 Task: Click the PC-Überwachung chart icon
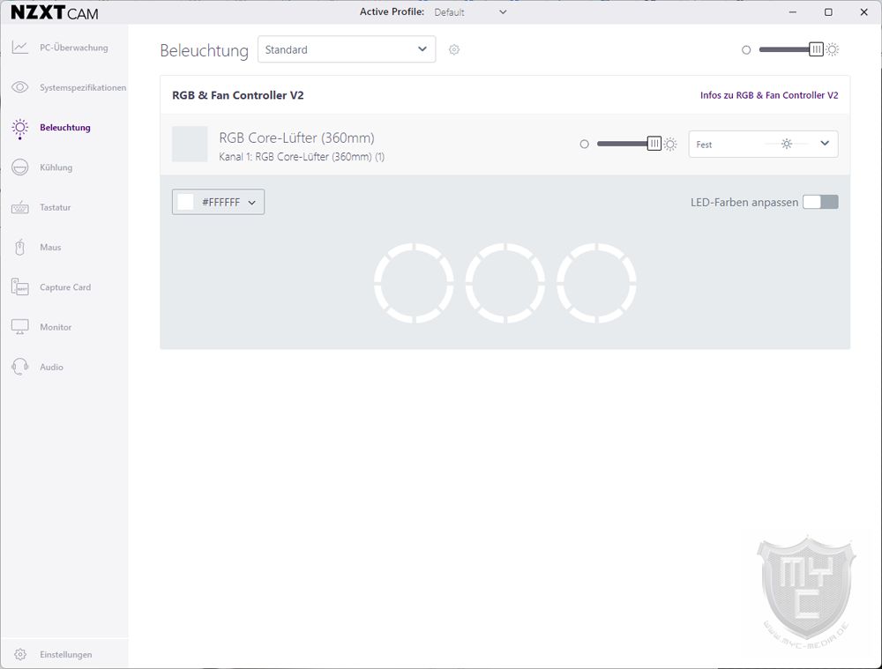19,48
